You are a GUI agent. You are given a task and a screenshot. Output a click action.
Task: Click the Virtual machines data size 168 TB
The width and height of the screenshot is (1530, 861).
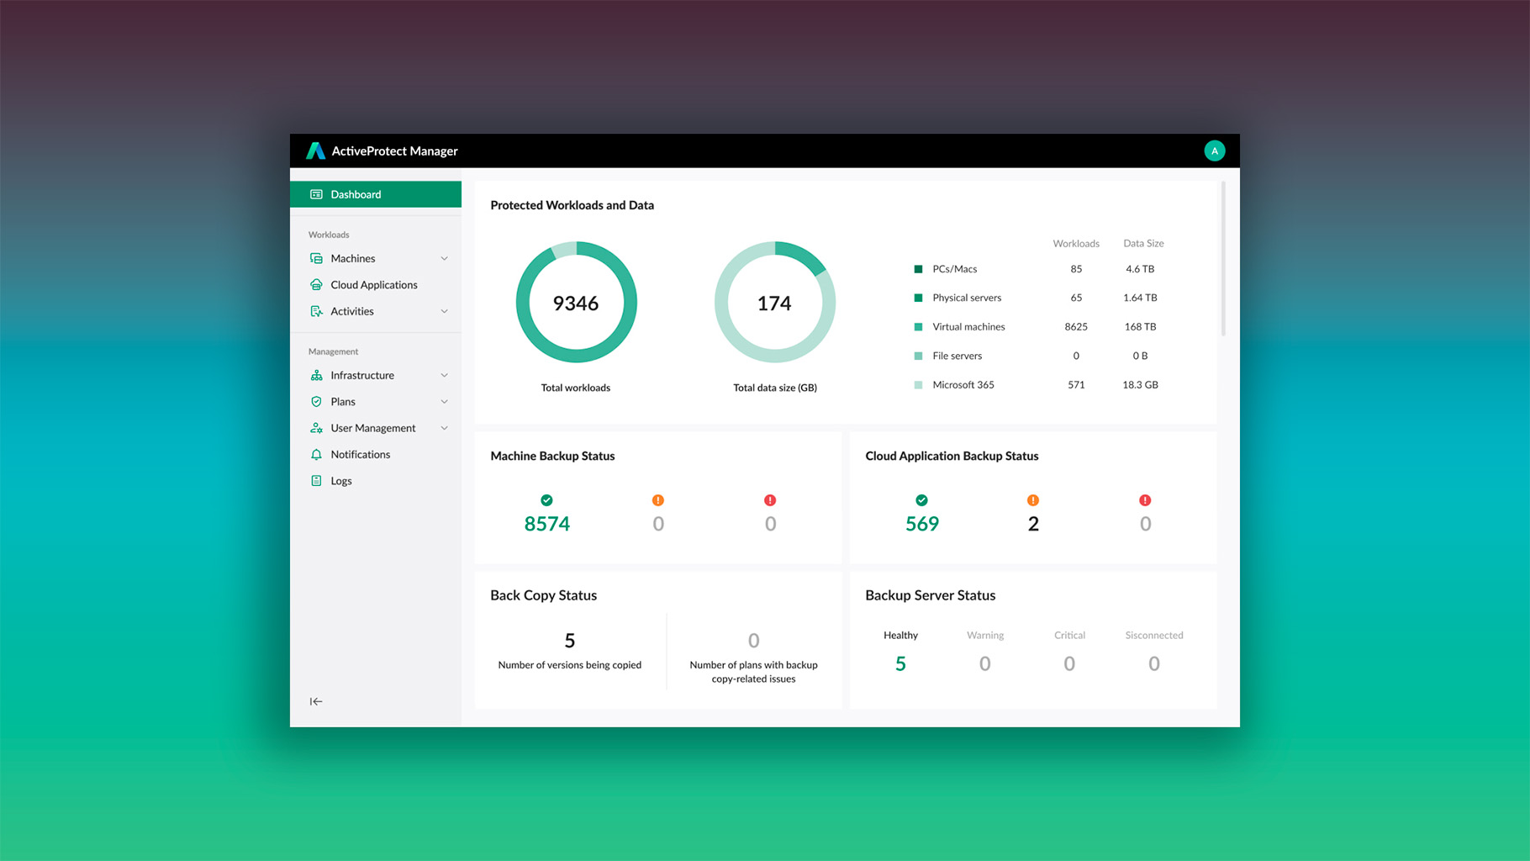(1140, 327)
